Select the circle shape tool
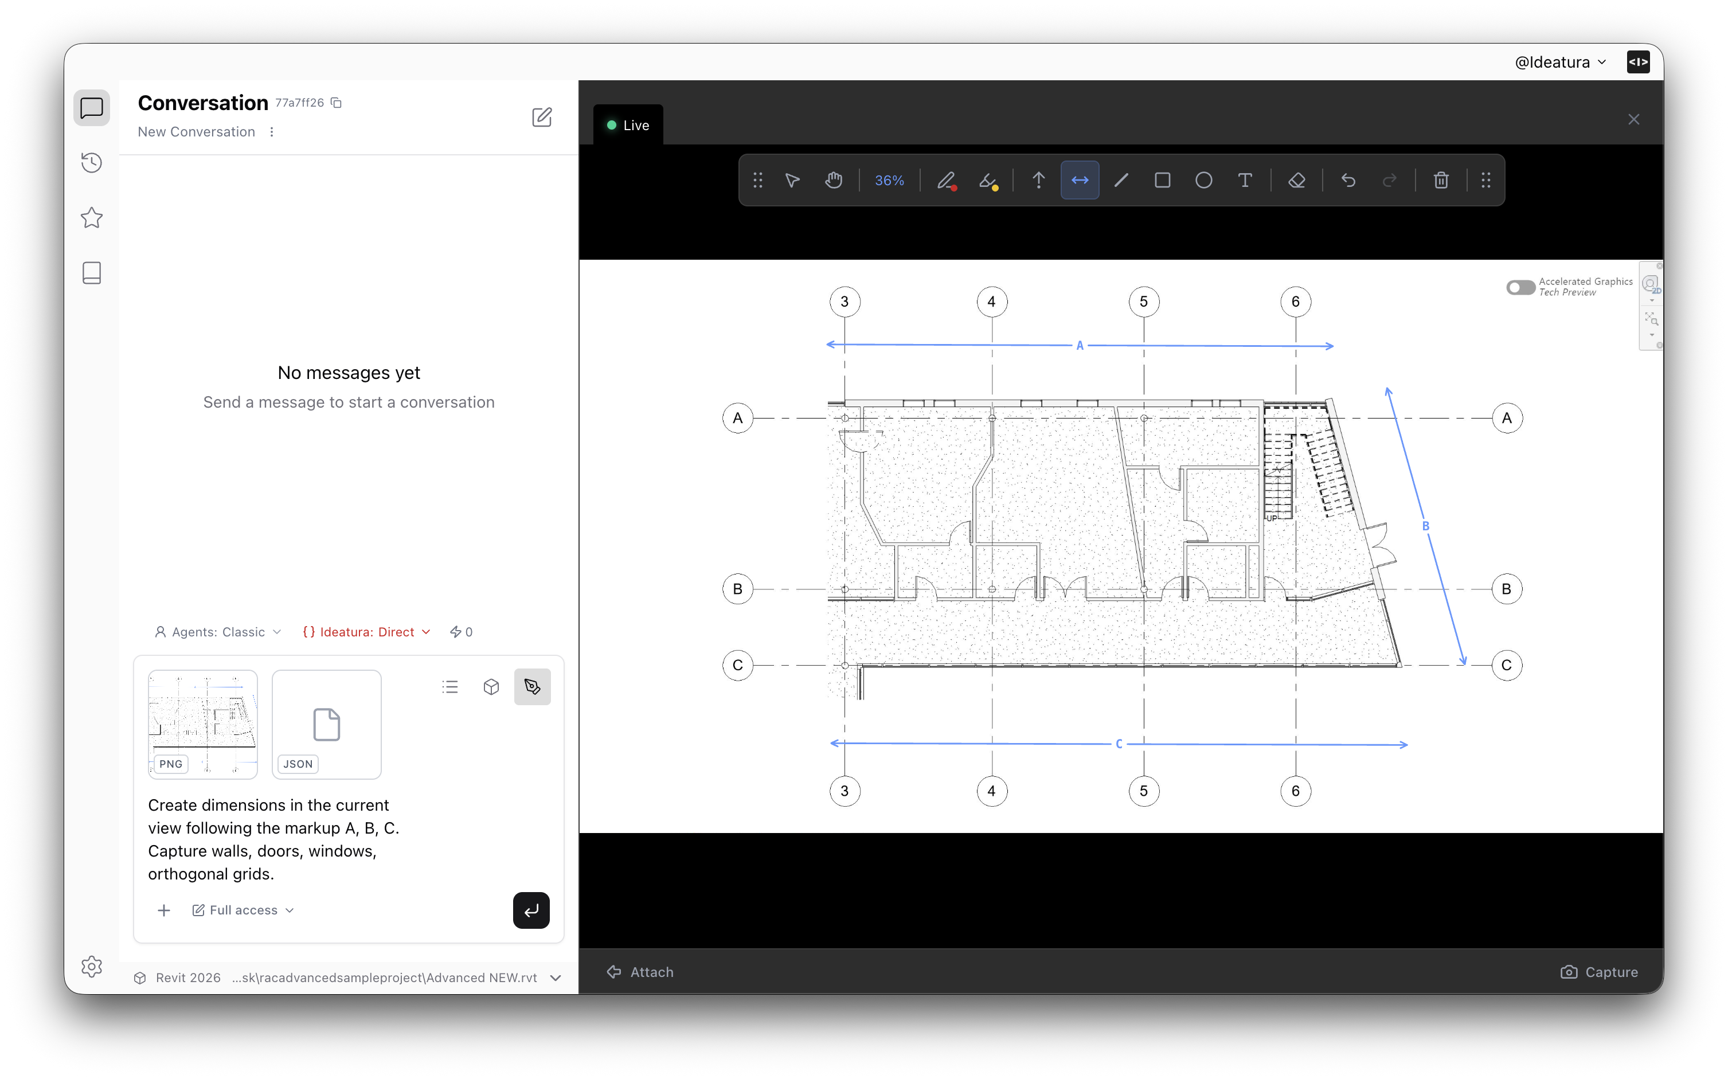Screen dimensions: 1728x1079 [1203, 181]
